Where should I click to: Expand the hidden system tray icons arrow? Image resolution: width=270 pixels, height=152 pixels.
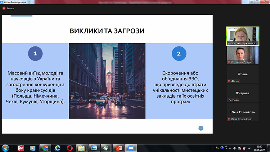coord(230,148)
